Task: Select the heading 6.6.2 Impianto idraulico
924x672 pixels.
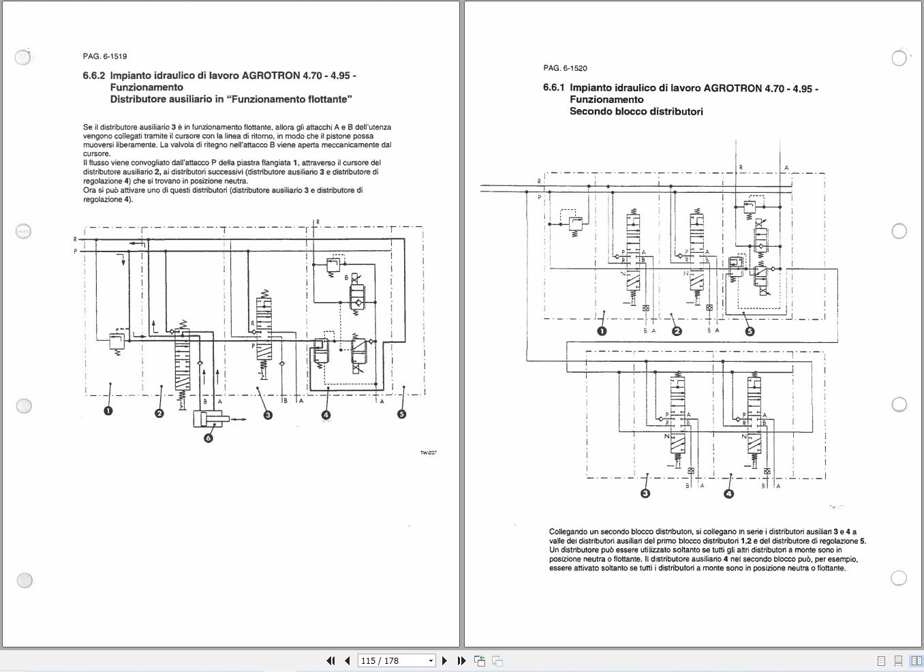Action: pos(204,76)
